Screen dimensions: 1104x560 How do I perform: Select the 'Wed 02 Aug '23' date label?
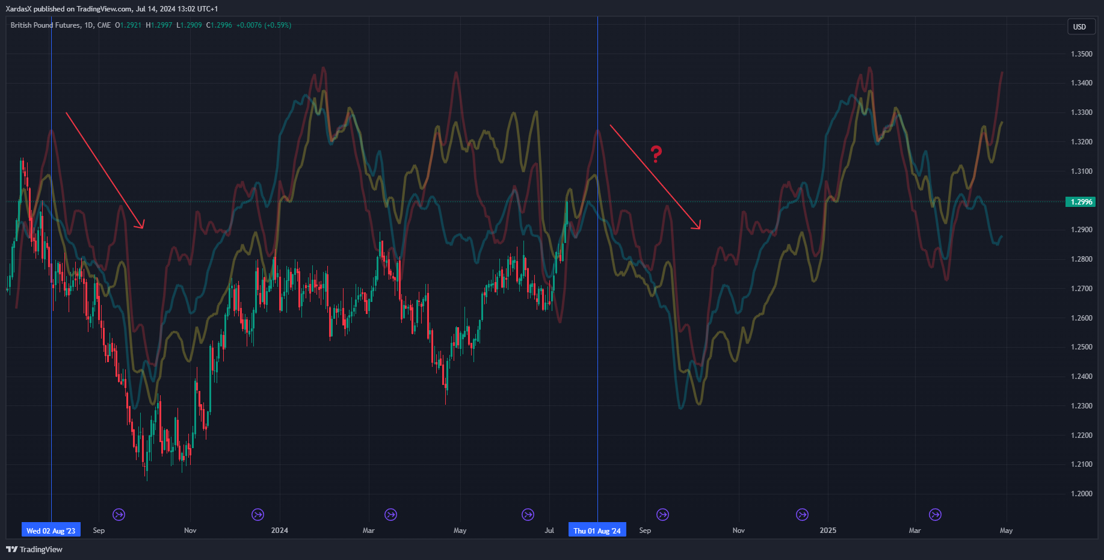(x=51, y=531)
